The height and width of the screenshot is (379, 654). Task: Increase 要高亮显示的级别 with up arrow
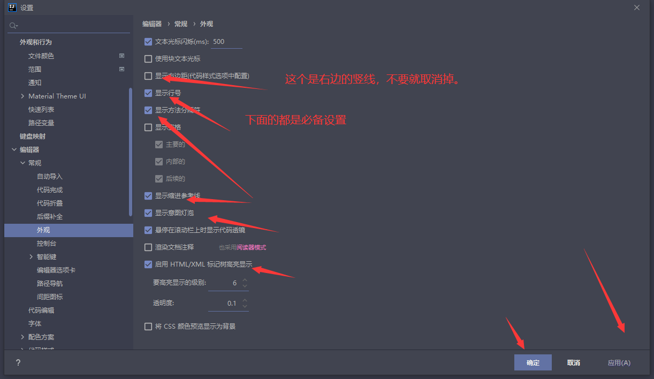pyautogui.click(x=245, y=280)
